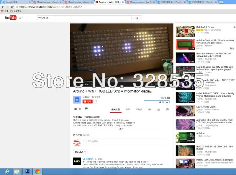Click the video settings gear icon
This screenshot has height=175, width=236.
[x=161, y=84]
